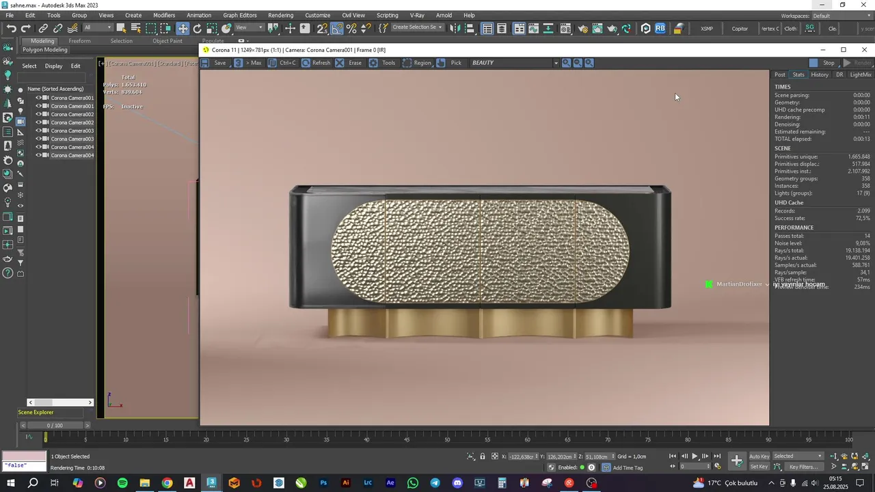Play the animation

pos(695,456)
